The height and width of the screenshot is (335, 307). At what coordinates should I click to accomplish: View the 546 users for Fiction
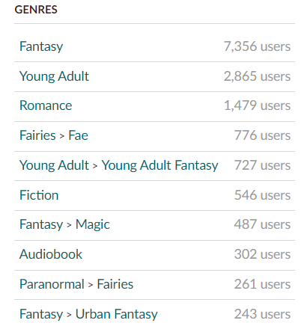[x=262, y=195]
